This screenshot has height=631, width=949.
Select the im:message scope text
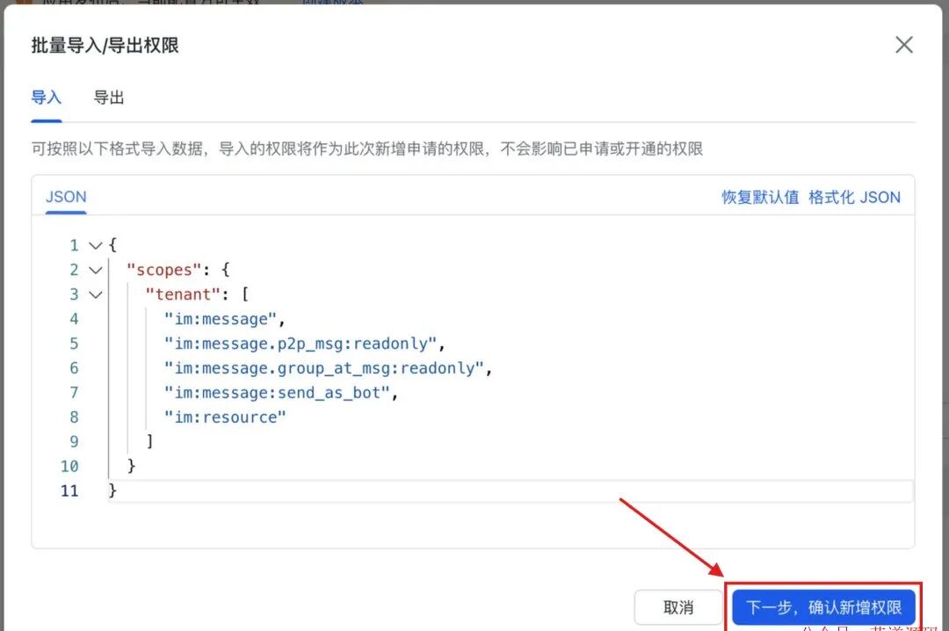tap(223, 319)
